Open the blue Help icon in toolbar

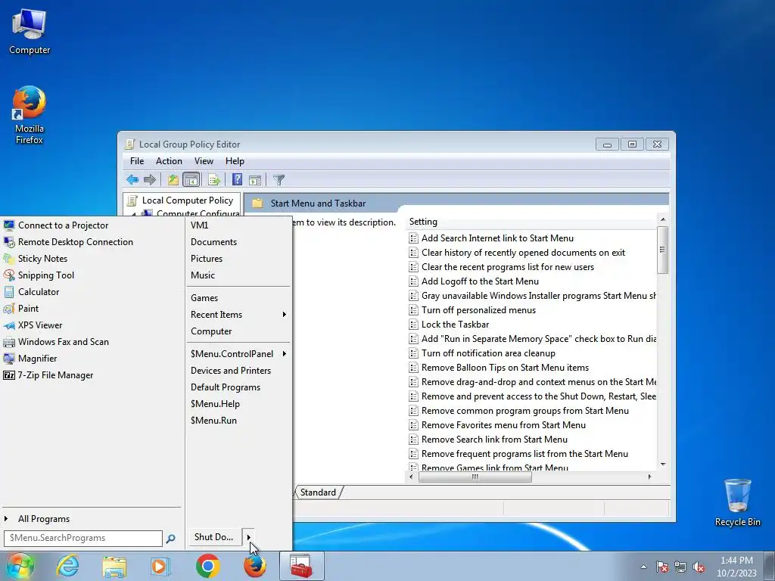click(x=237, y=180)
